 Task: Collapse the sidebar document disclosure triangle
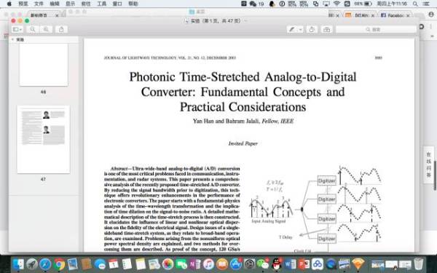tap(12, 39)
